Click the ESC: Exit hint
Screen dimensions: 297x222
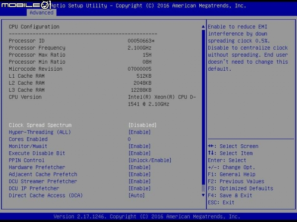click(x=221, y=202)
